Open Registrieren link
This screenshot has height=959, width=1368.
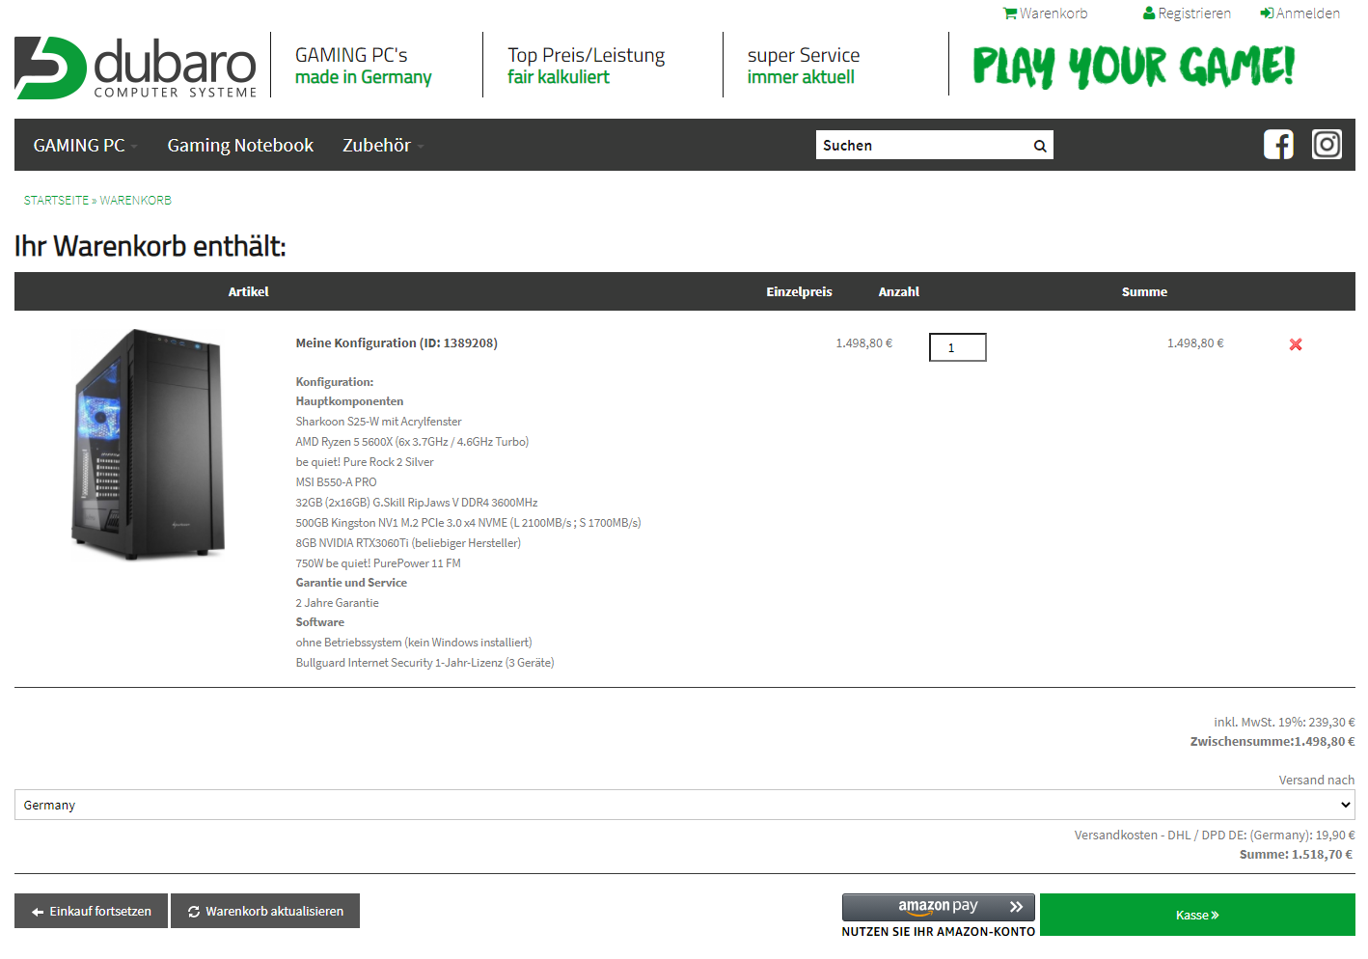tap(1194, 14)
